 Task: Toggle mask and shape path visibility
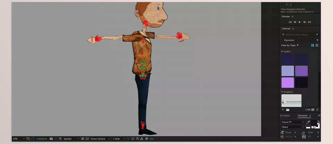[x=33, y=139]
